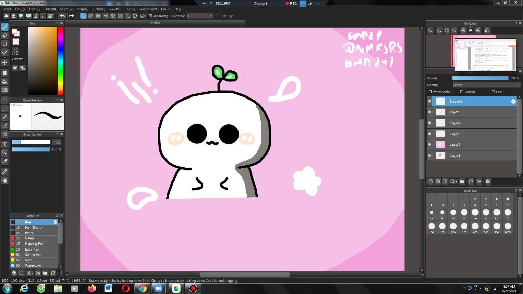This screenshot has width=523, height=294.
Task: Open Layer6 settings gear
Action: click(x=513, y=101)
